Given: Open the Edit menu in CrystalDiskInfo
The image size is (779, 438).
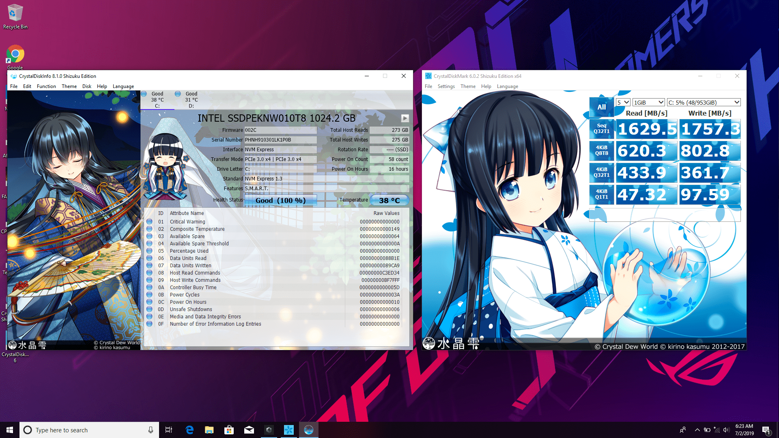Looking at the screenshot, I should [27, 86].
